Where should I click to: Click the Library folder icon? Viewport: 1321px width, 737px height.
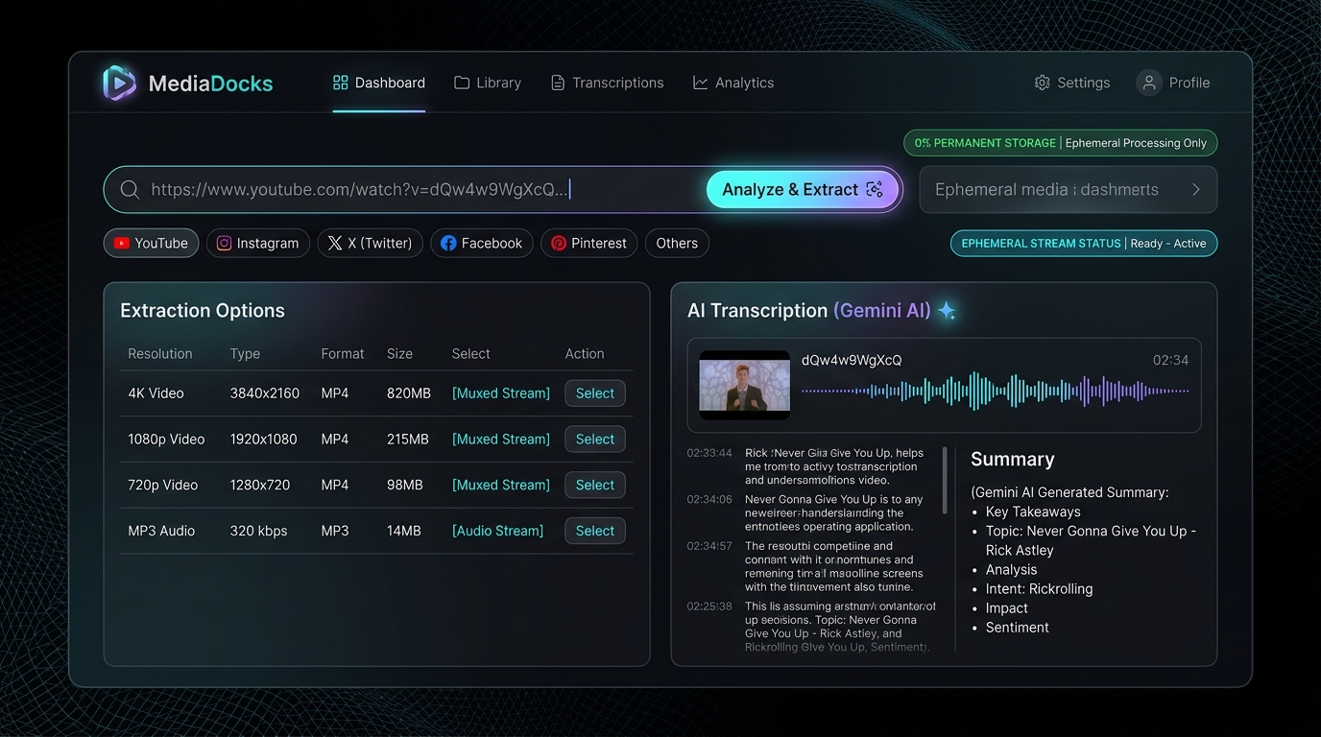tap(462, 83)
